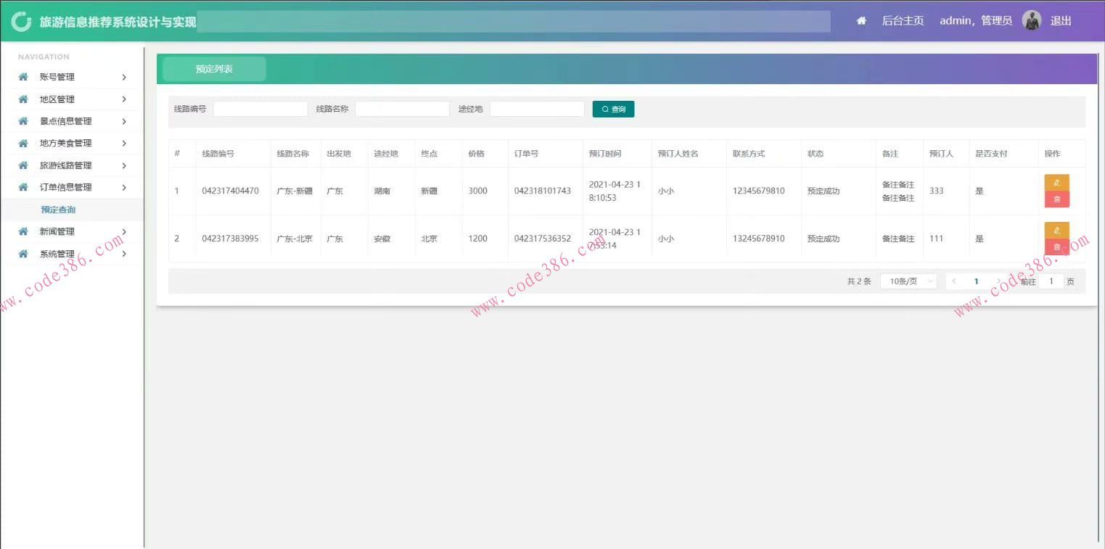Expand the 地区管理 menu chevron
Viewport: 1105px width, 549px height.
click(124, 99)
